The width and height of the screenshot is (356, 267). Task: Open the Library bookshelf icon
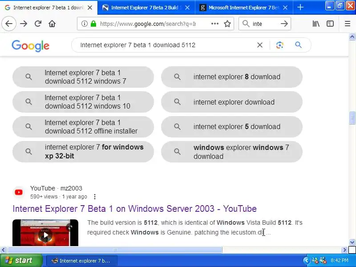pos(316,24)
